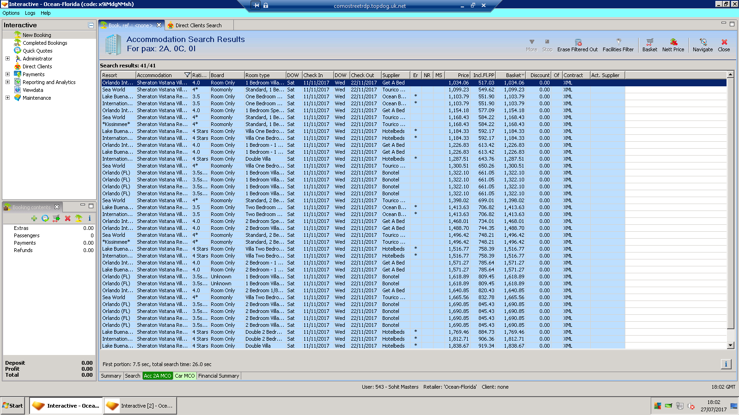Select the 1,838.67 Hotelbeds result row
The image size is (739, 415).
point(414,346)
